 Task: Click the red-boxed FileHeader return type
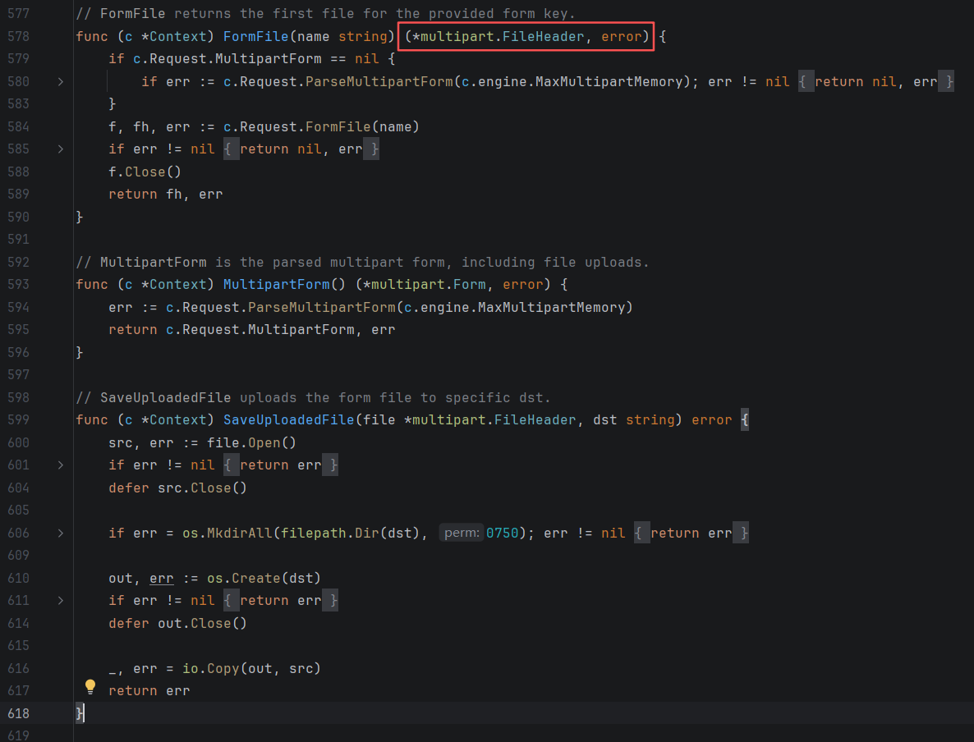click(x=526, y=36)
